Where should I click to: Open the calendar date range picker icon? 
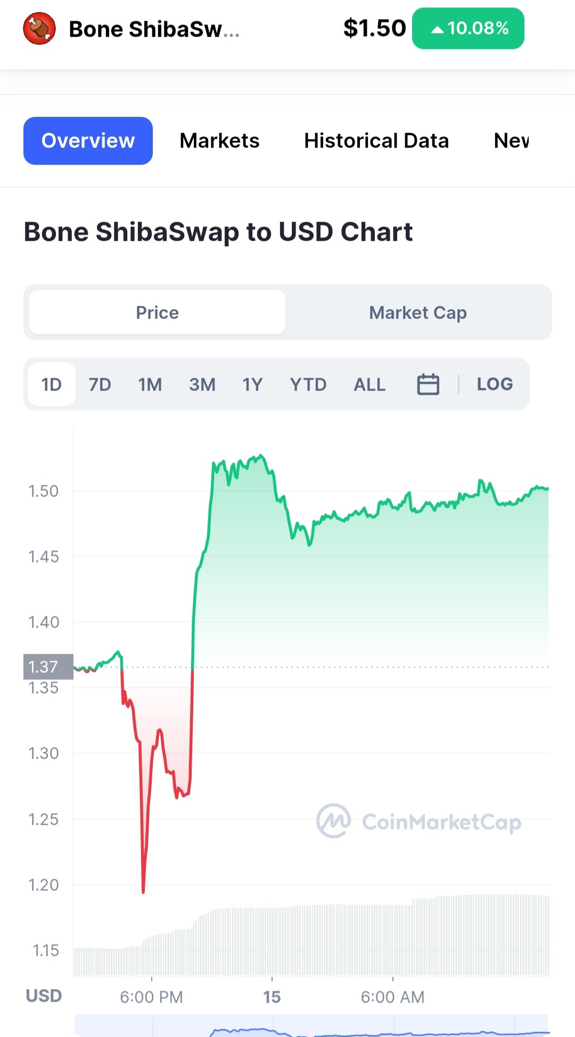point(428,384)
